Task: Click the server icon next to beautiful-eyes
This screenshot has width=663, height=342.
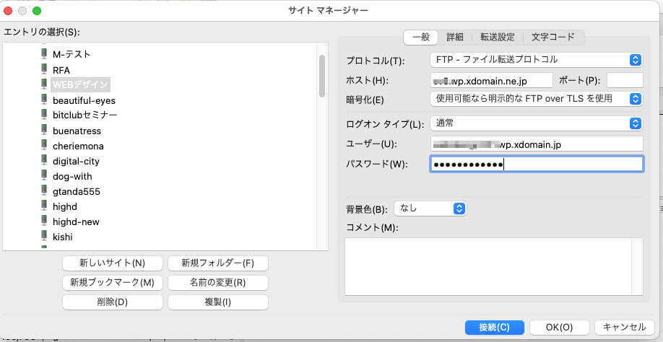Action: click(x=44, y=100)
